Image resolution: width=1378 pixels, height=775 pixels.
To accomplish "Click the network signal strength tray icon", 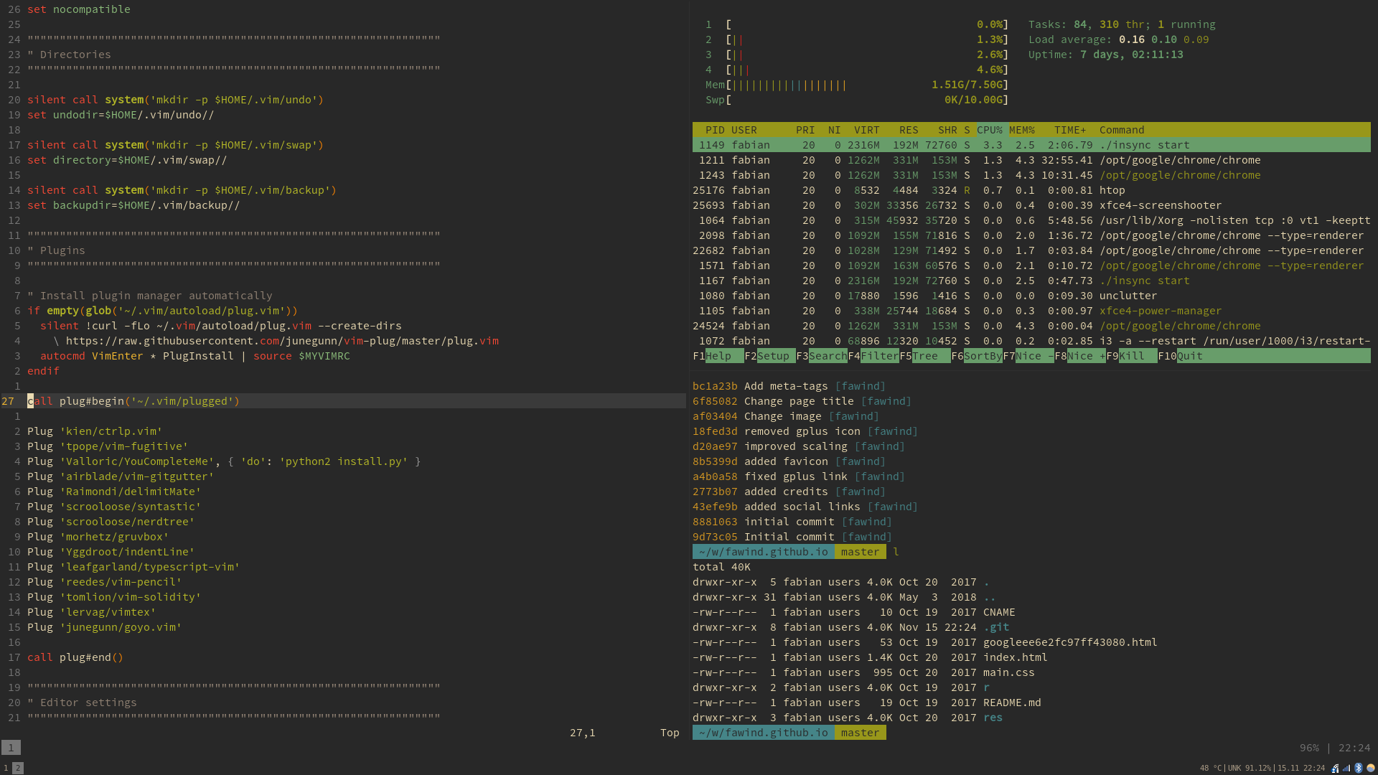I will coord(1346,769).
